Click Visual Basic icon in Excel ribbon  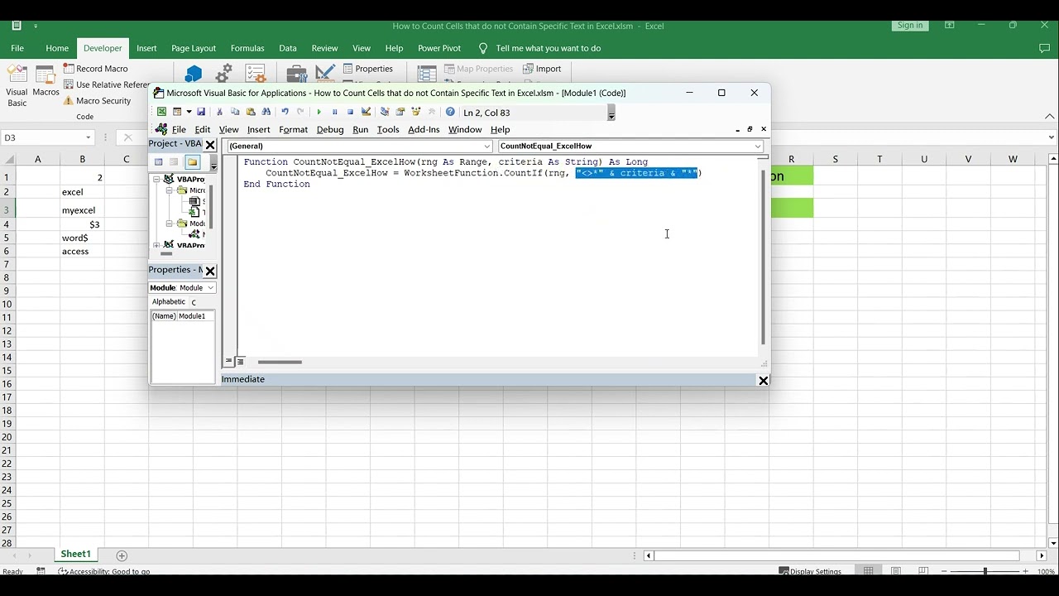[17, 86]
